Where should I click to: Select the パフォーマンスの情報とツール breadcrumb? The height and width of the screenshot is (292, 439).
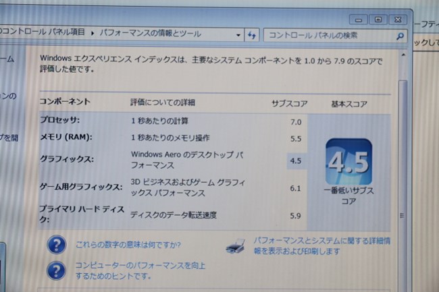[151, 34]
